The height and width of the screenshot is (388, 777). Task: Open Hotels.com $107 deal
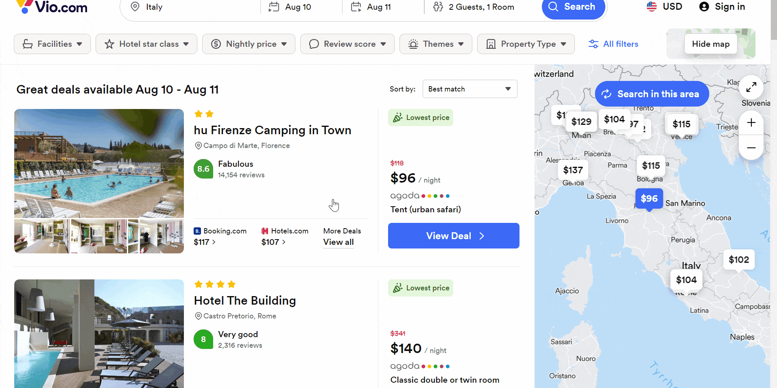(285, 236)
